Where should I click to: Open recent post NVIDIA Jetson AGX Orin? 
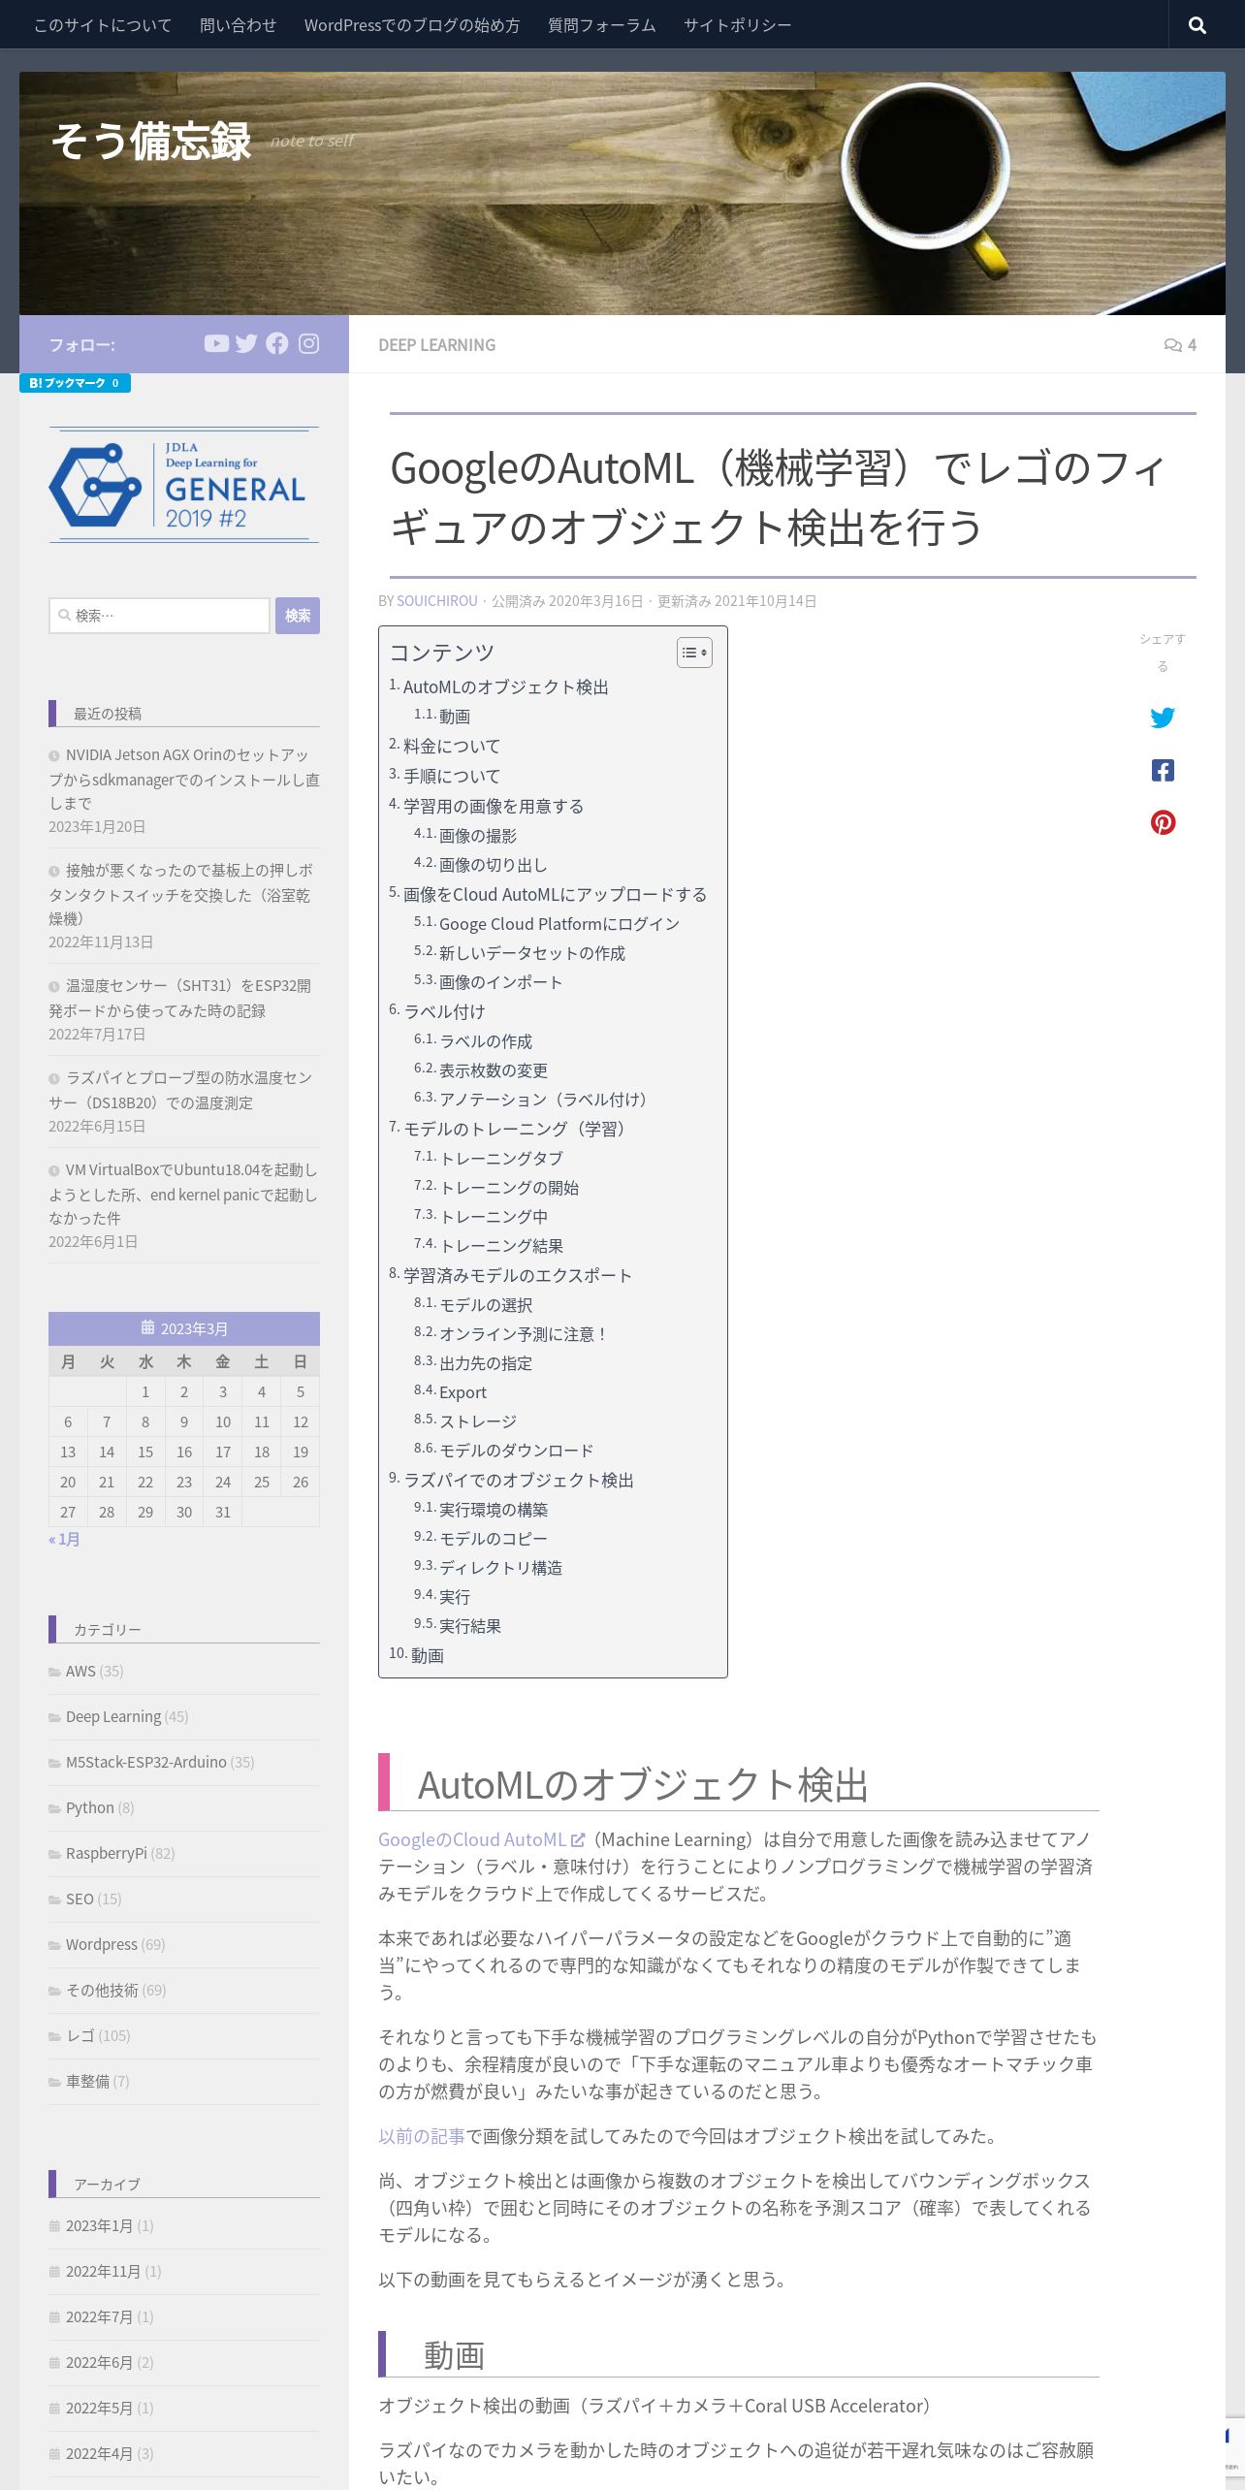[184, 779]
